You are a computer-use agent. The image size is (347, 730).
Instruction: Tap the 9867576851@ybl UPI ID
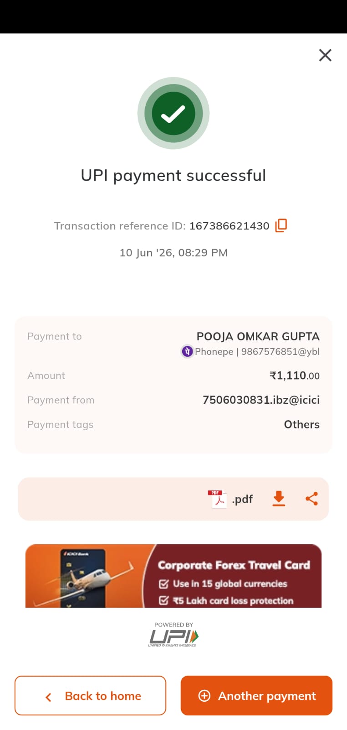[x=280, y=351]
